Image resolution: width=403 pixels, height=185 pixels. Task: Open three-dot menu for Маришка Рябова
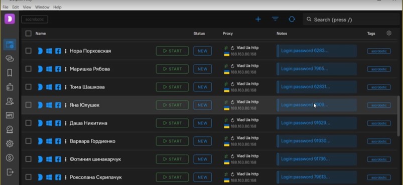66,69
